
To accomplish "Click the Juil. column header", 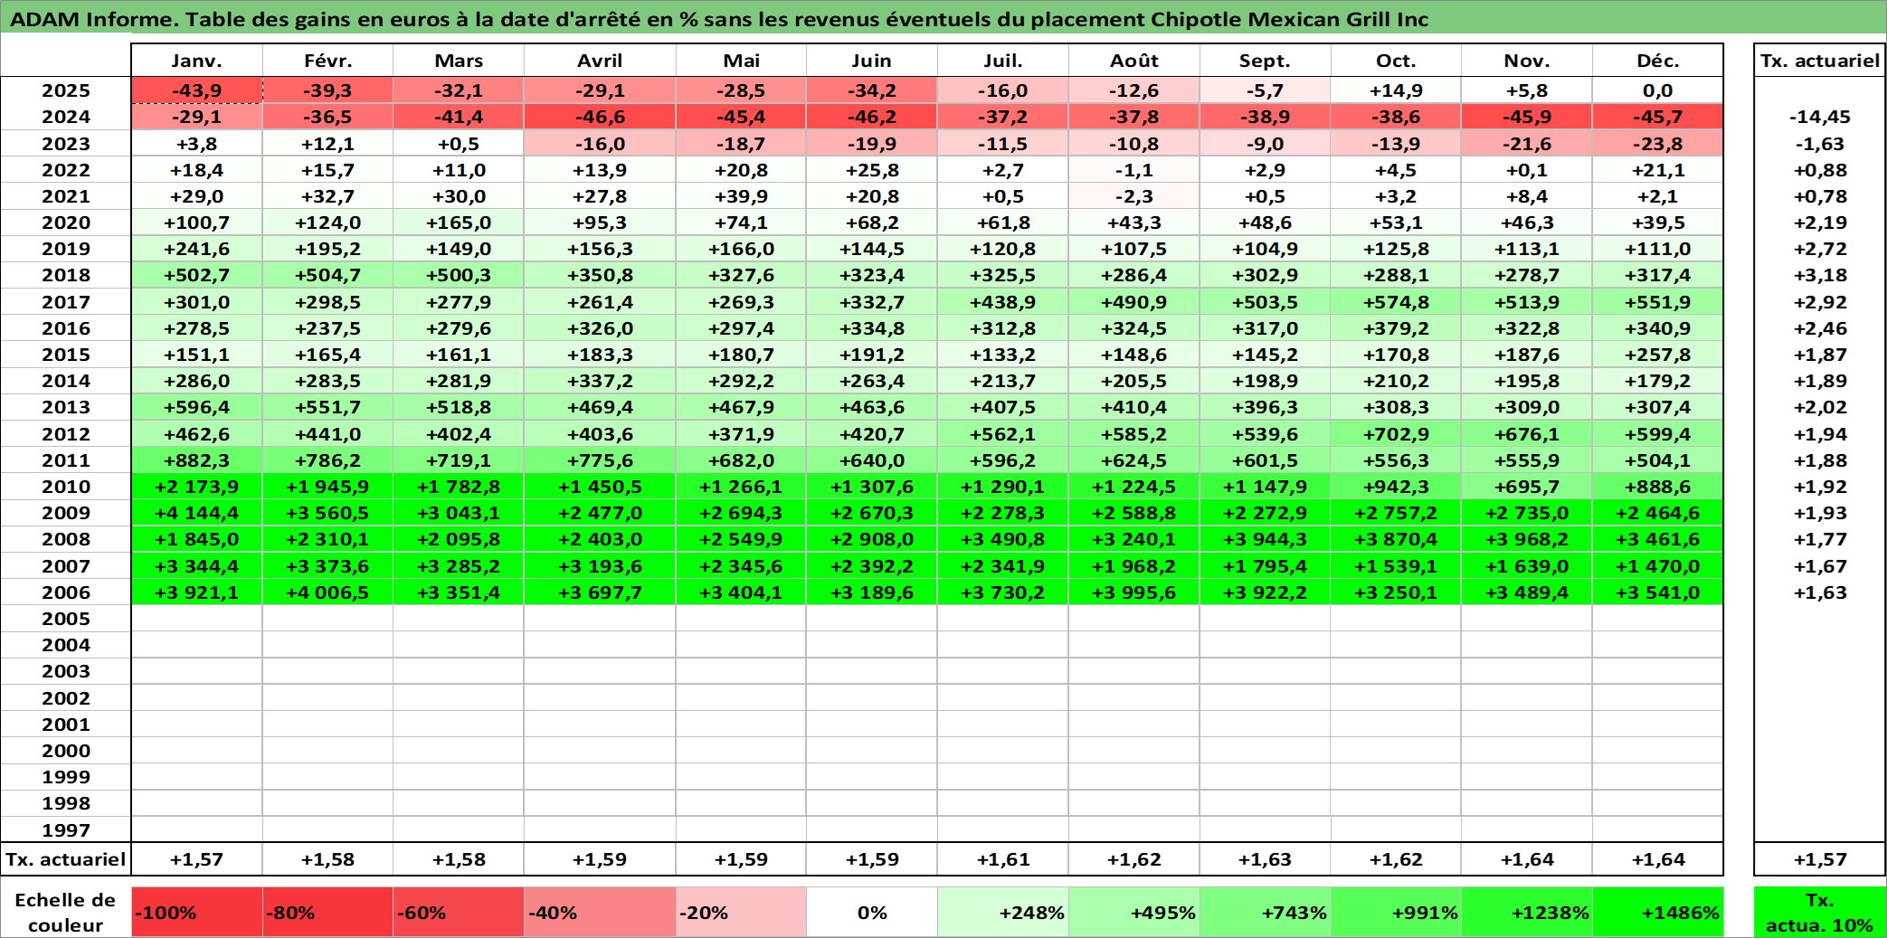I will tap(1002, 61).
